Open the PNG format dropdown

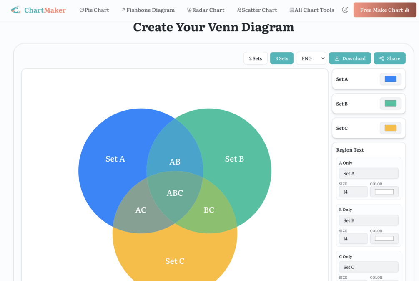[311, 58]
